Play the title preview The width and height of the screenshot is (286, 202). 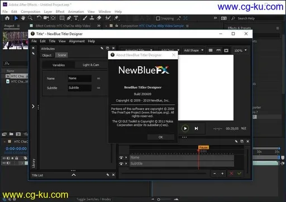click(x=185, y=128)
